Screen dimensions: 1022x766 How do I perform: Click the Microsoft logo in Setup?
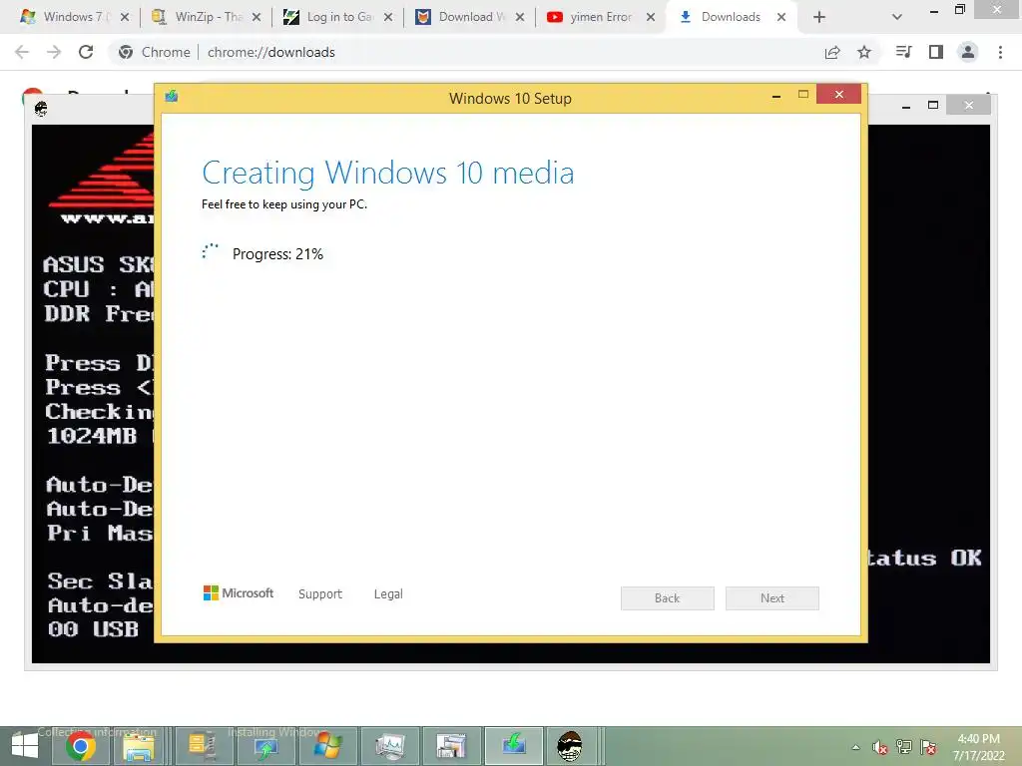[x=239, y=592]
